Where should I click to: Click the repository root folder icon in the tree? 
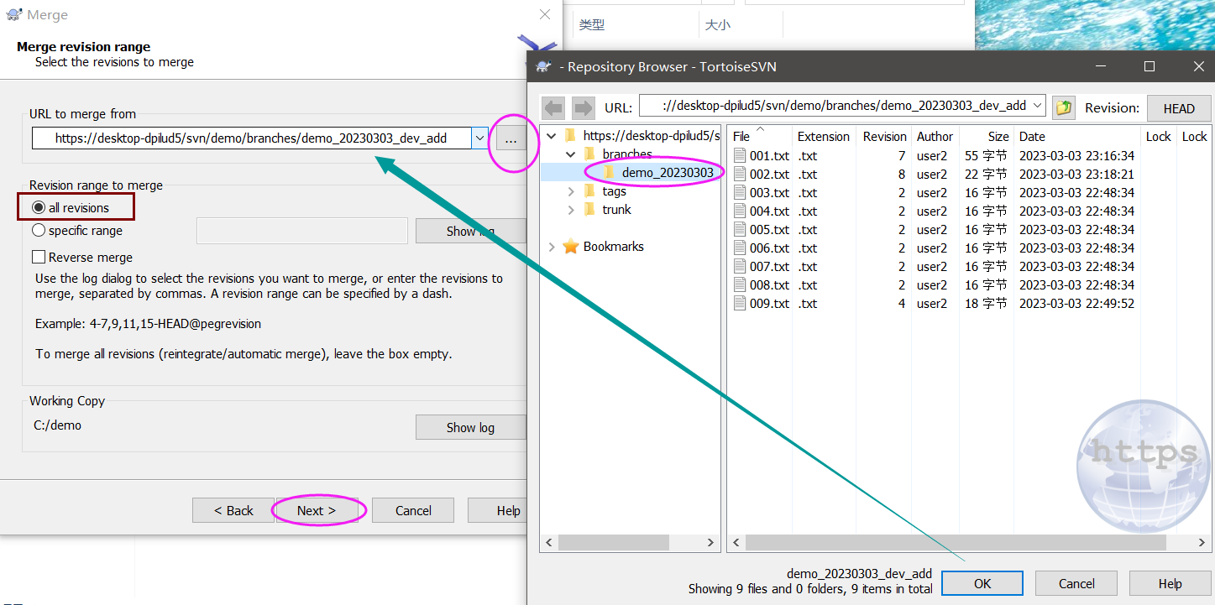pos(571,136)
